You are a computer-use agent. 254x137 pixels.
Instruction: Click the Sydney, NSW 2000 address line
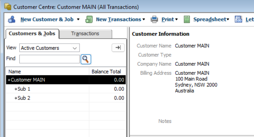[196, 85]
